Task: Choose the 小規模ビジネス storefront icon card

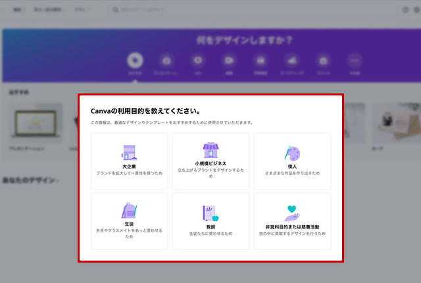Action: coord(210,161)
